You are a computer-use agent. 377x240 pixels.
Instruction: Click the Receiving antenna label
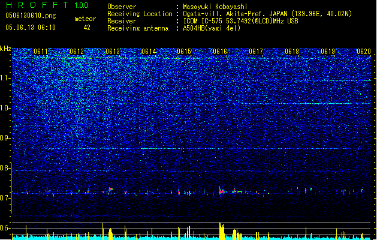tap(138, 28)
